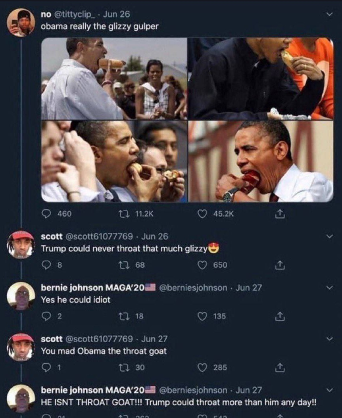This screenshot has height=418, width=342.
Task: Open the @scott61077769 handle on Jun 26 reply
Action: (99, 236)
